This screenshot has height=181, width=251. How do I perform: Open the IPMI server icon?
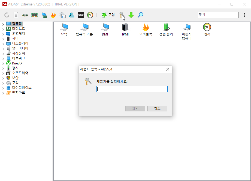point(125,29)
